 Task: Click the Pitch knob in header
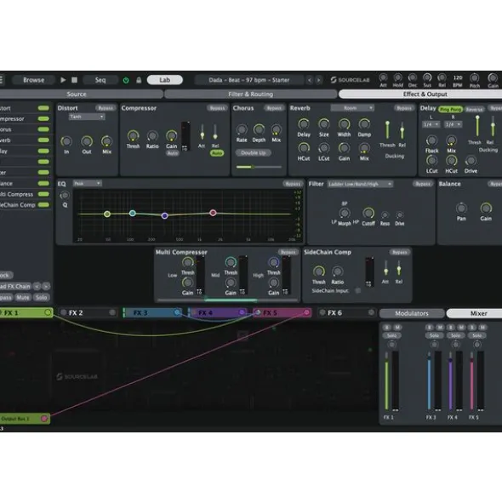(475, 78)
